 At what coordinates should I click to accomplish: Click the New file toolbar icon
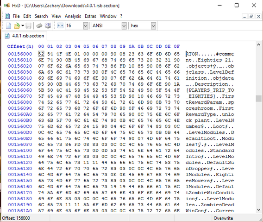(8, 25)
